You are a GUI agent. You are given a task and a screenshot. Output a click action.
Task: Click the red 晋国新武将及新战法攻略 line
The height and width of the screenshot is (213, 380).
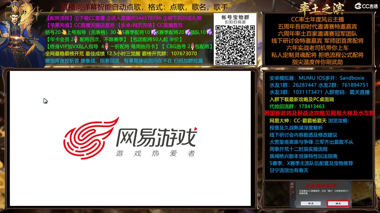point(319,114)
